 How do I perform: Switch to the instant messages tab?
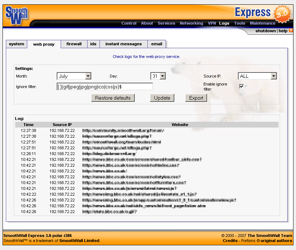point(123,44)
